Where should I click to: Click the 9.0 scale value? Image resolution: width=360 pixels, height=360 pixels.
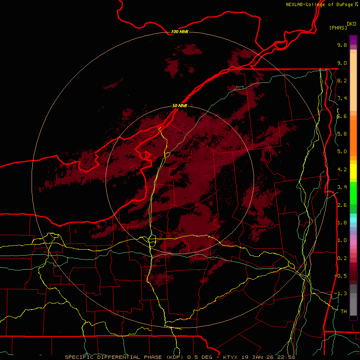point(342,63)
